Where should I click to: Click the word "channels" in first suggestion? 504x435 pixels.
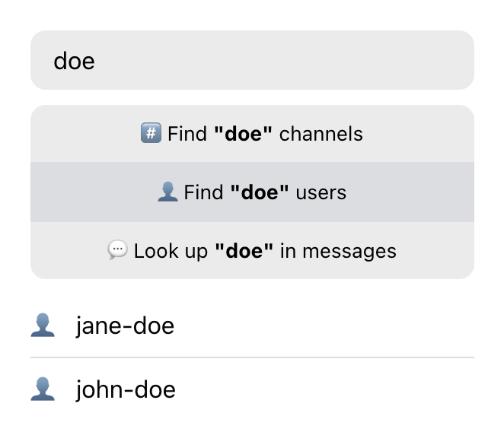tap(321, 134)
